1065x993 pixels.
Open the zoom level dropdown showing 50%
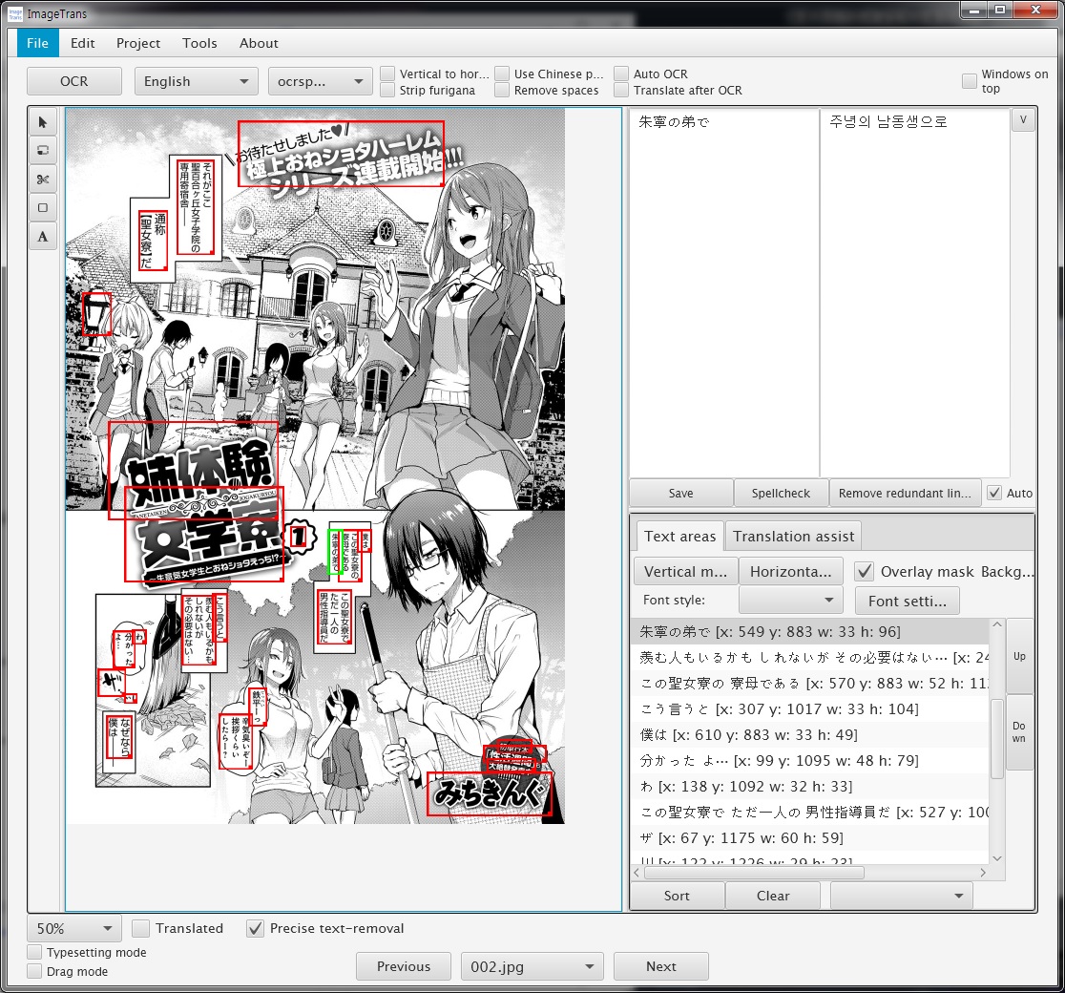(73, 928)
